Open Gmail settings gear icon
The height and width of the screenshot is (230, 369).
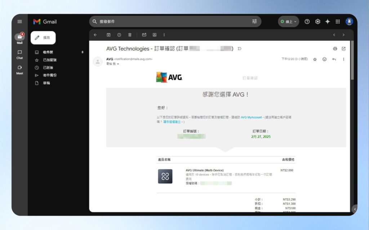pos(318,22)
